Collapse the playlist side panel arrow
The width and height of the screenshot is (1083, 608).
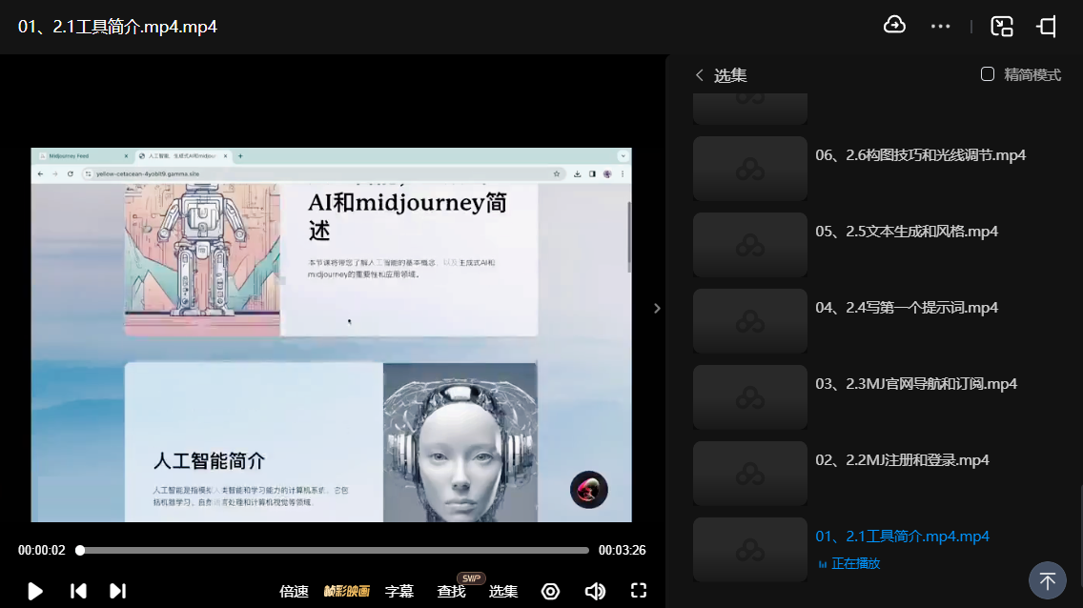656,308
